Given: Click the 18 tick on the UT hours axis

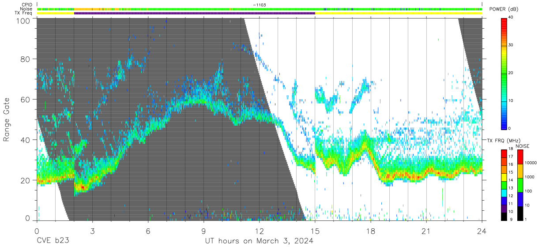Looking at the screenshot, I should click(x=371, y=231).
